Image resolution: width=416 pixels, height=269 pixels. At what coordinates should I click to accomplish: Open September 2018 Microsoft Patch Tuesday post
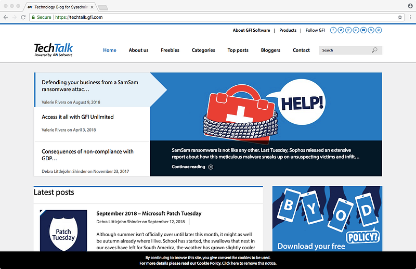(149, 213)
